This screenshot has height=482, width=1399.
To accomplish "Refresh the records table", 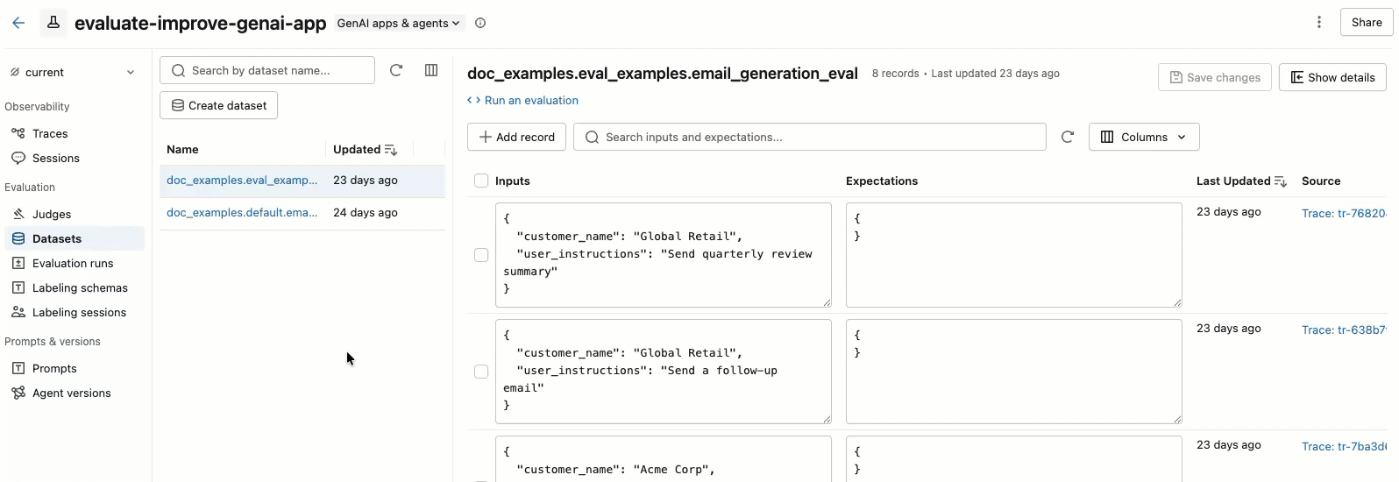I will pyautogui.click(x=1068, y=137).
